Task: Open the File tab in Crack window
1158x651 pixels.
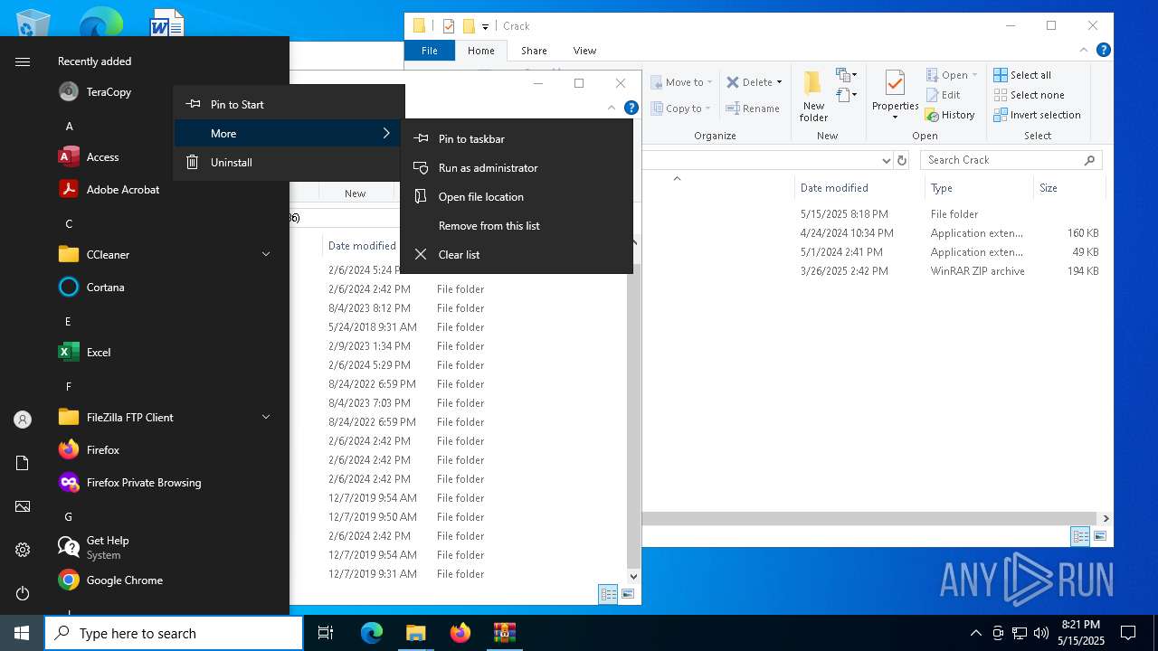Action: [x=430, y=51]
